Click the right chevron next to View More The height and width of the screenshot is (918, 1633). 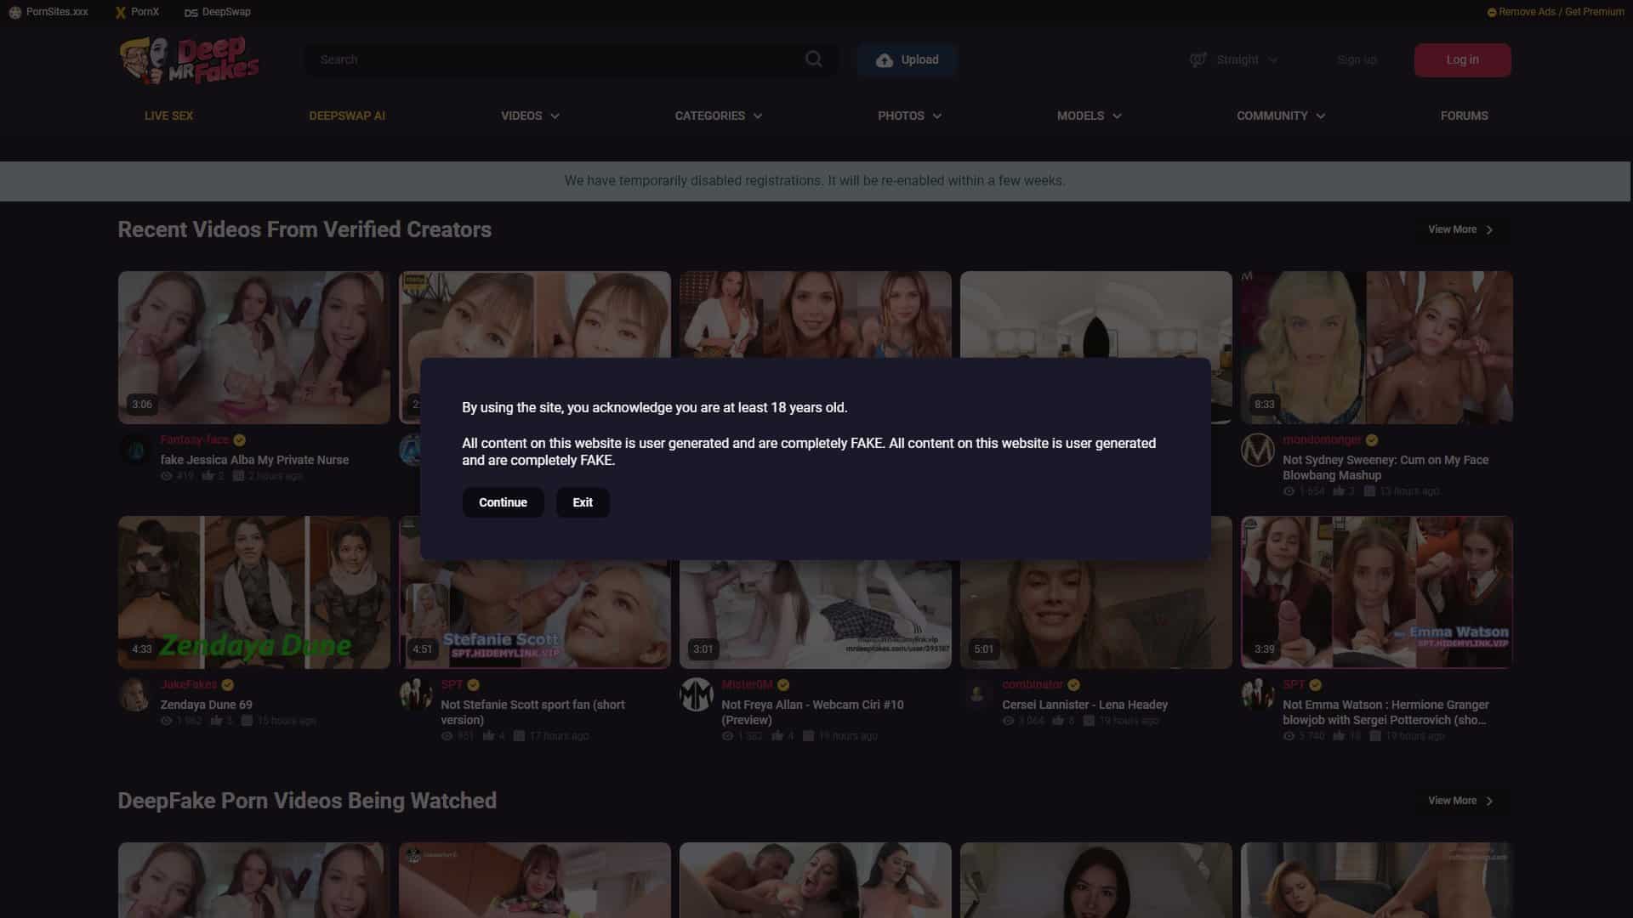click(1489, 229)
